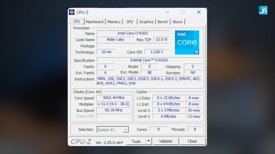Click the Technology value 10 nm
The image size is (275, 154).
[106, 52]
